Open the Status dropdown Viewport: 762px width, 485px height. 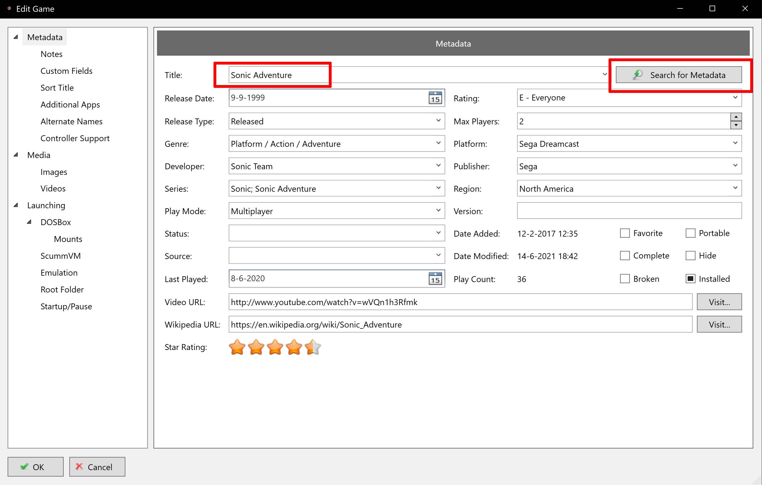coord(438,233)
